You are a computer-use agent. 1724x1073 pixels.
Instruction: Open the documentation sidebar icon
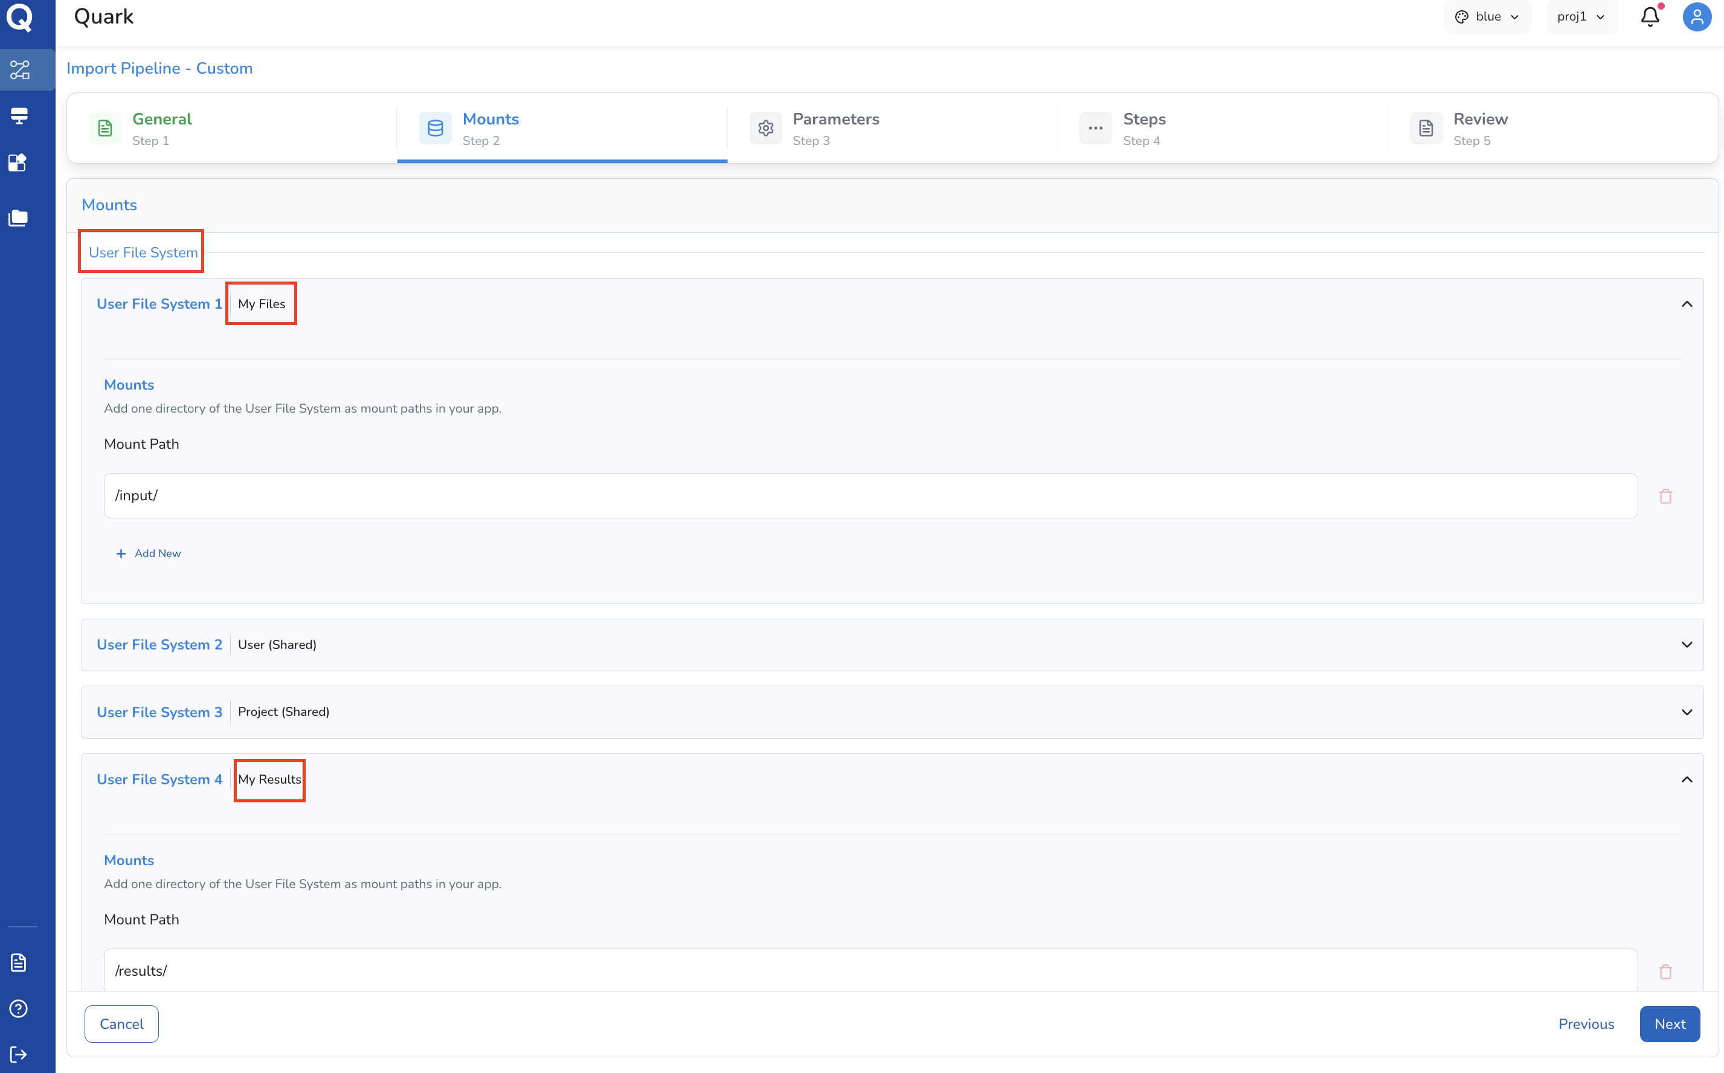(19, 962)
